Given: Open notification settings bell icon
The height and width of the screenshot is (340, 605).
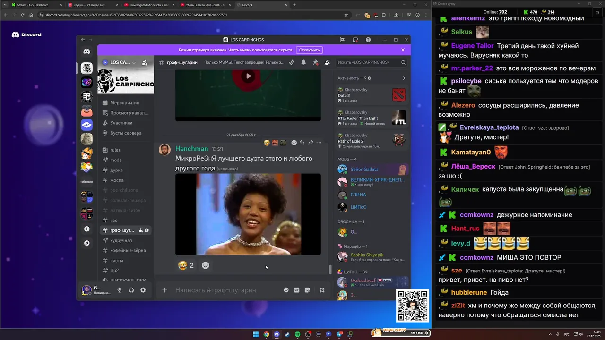Looking at the screenshot, I should pyautogui.click(x=303, y=62).
